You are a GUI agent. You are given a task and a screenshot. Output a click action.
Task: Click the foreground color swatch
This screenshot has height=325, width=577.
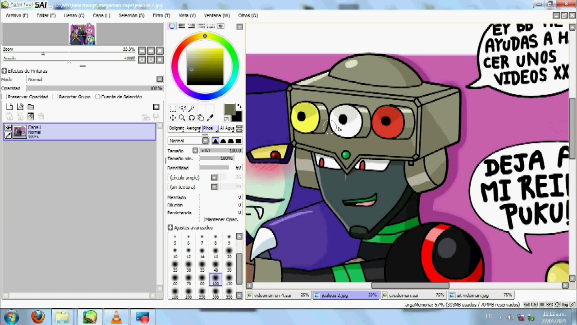tap(229, 110)
